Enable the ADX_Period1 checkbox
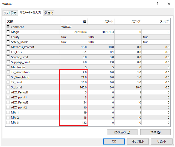The image size is (175, 147). 8,92
